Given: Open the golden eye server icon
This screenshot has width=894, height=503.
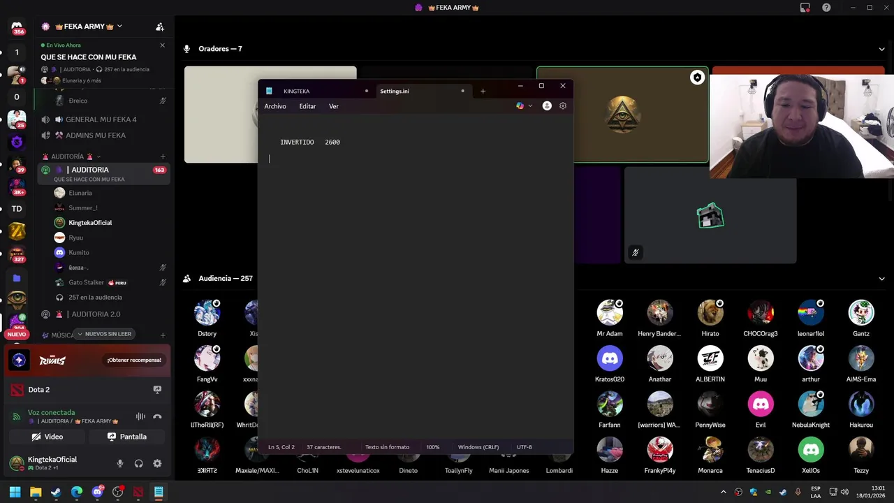Looking at the screenshot, I should tap(17, 300).
